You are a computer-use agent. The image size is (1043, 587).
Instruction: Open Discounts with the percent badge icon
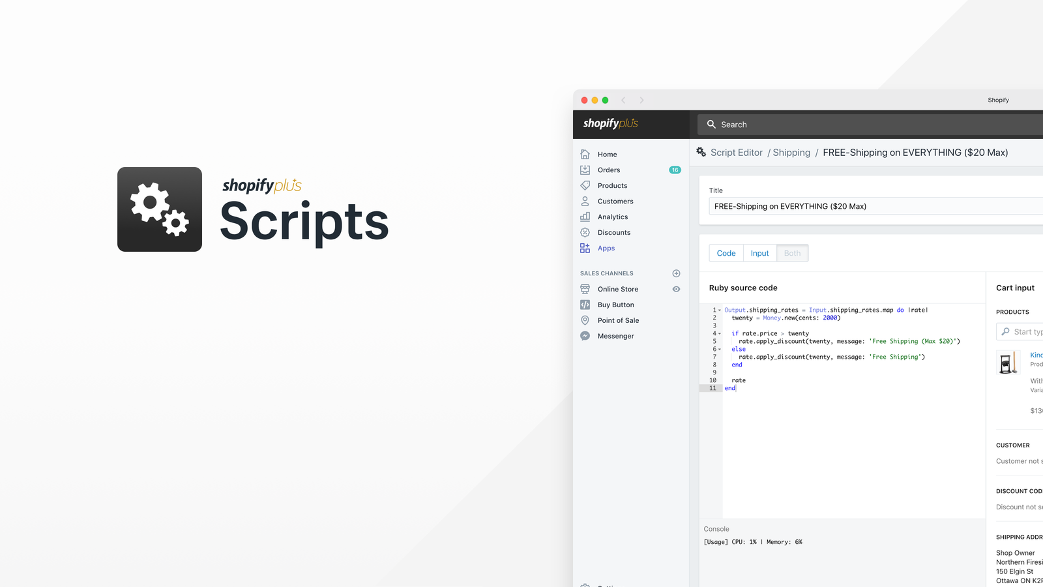585,232
